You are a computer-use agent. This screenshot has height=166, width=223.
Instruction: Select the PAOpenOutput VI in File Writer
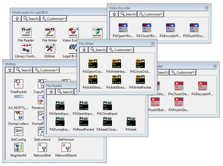(93, 64)
